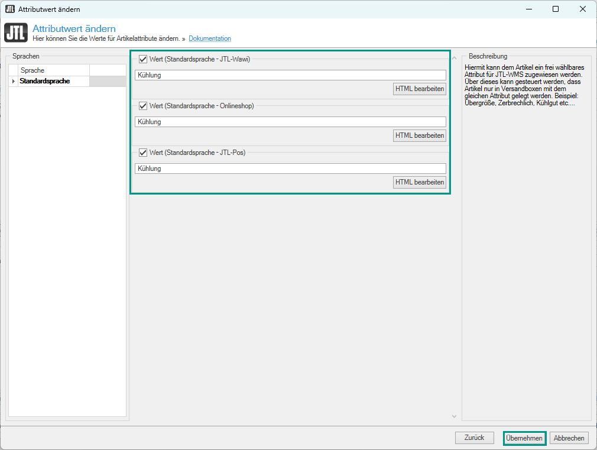The height and width of the screenshot is (450, 597).
Task: Click into the JTL-Pos value field
Action: point(290,169)
